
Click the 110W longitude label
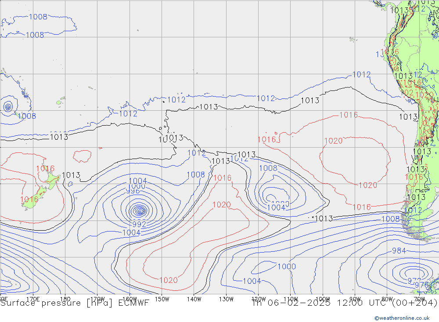point(291,299)
